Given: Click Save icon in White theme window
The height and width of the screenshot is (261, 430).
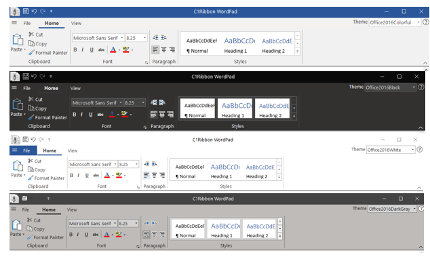Looking at the screenshot, I should [x=26, y=139].
